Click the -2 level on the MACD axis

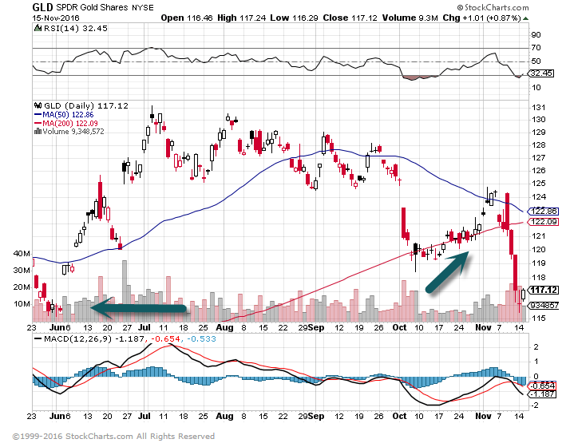(x=534, y=405)
